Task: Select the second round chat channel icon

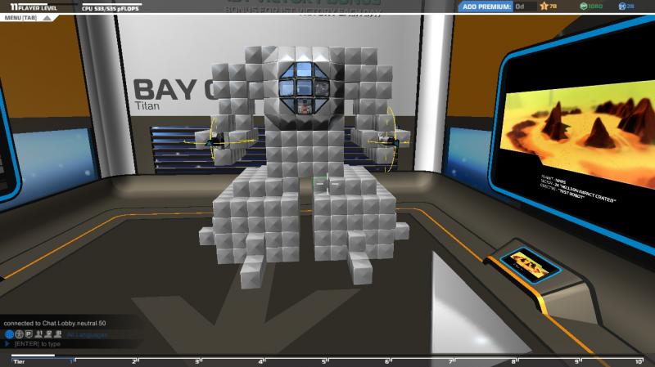Action: [x=20, y=334]
